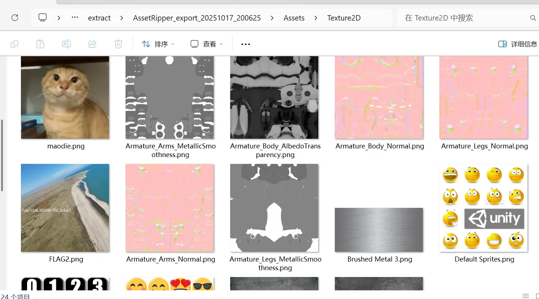Expand the chevron after the Assets breadcrumb
Viewport: 539px width, 299px height.
(316, 18)
